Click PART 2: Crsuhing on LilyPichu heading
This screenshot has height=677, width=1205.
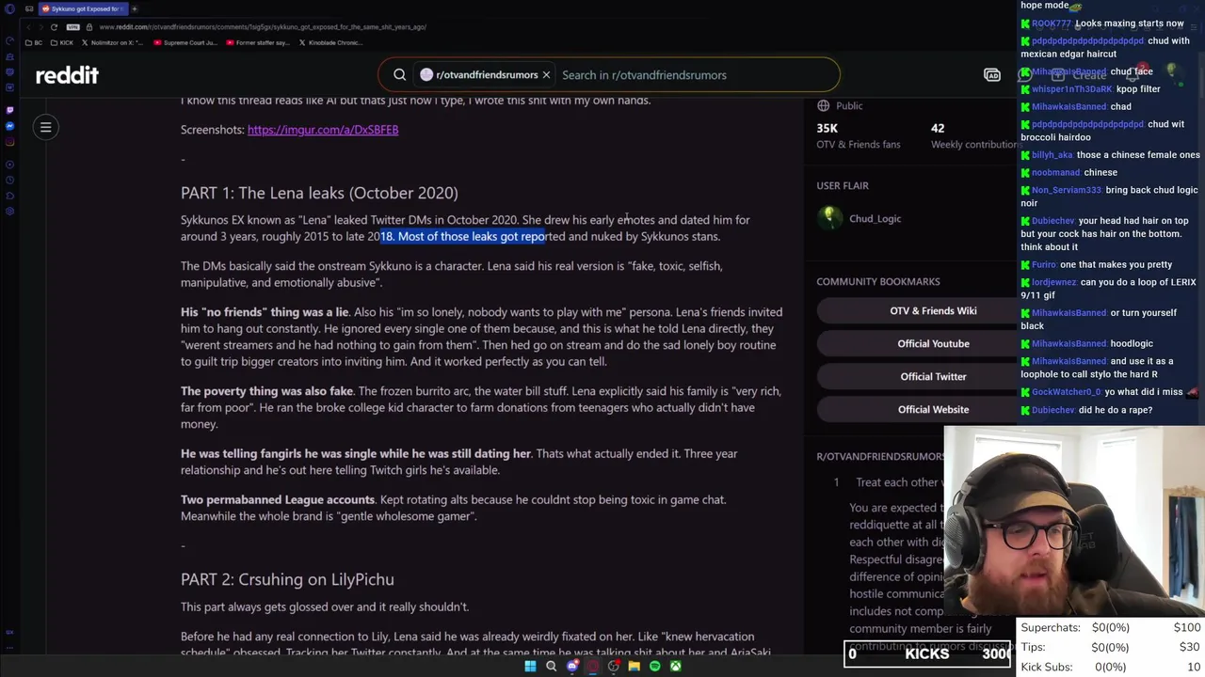click(x=287, y=579)
